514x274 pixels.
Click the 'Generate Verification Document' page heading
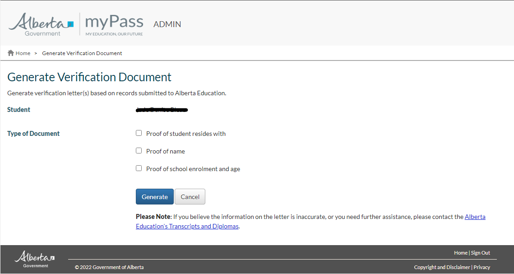[89, 77]
